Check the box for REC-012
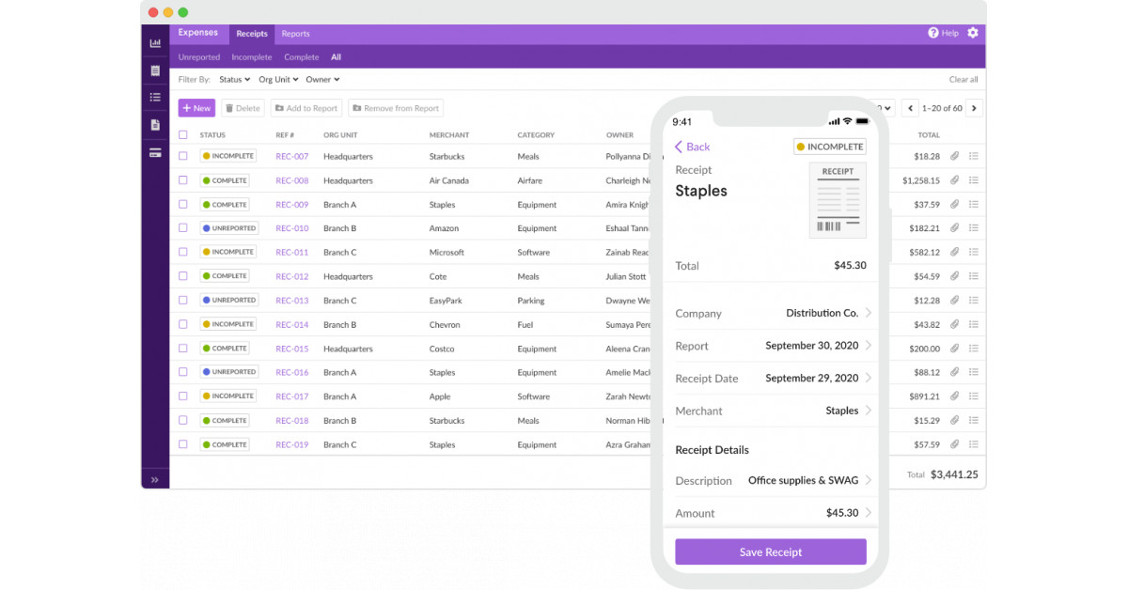 pyautogui.click(x=183, y=276)
